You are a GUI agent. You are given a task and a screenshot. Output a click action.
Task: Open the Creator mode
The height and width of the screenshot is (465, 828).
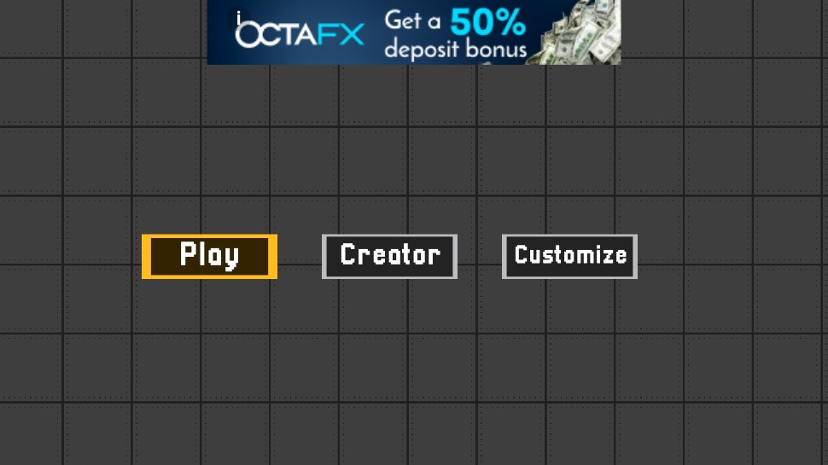click(x=390, y=257)
